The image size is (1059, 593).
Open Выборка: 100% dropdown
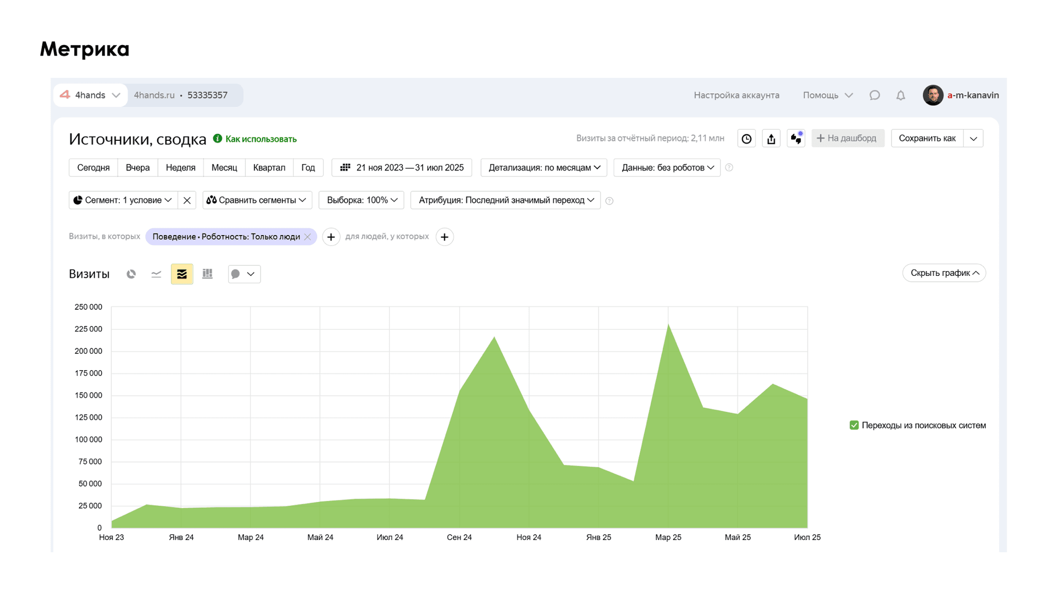[x=362, y=200]
